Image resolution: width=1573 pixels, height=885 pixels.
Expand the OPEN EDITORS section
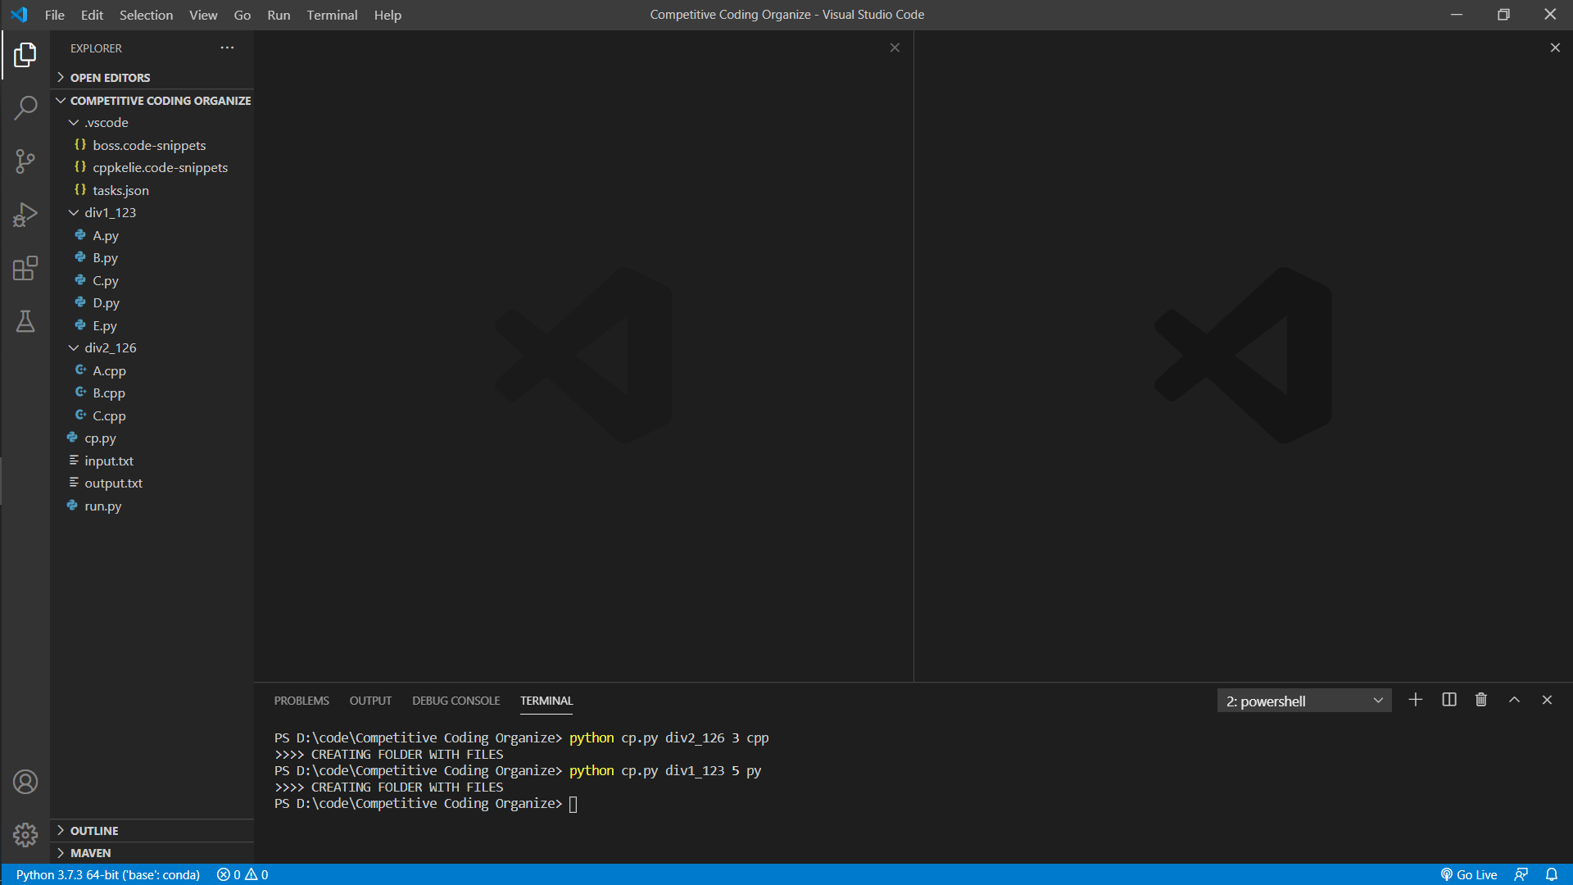[x=152, y=77]
